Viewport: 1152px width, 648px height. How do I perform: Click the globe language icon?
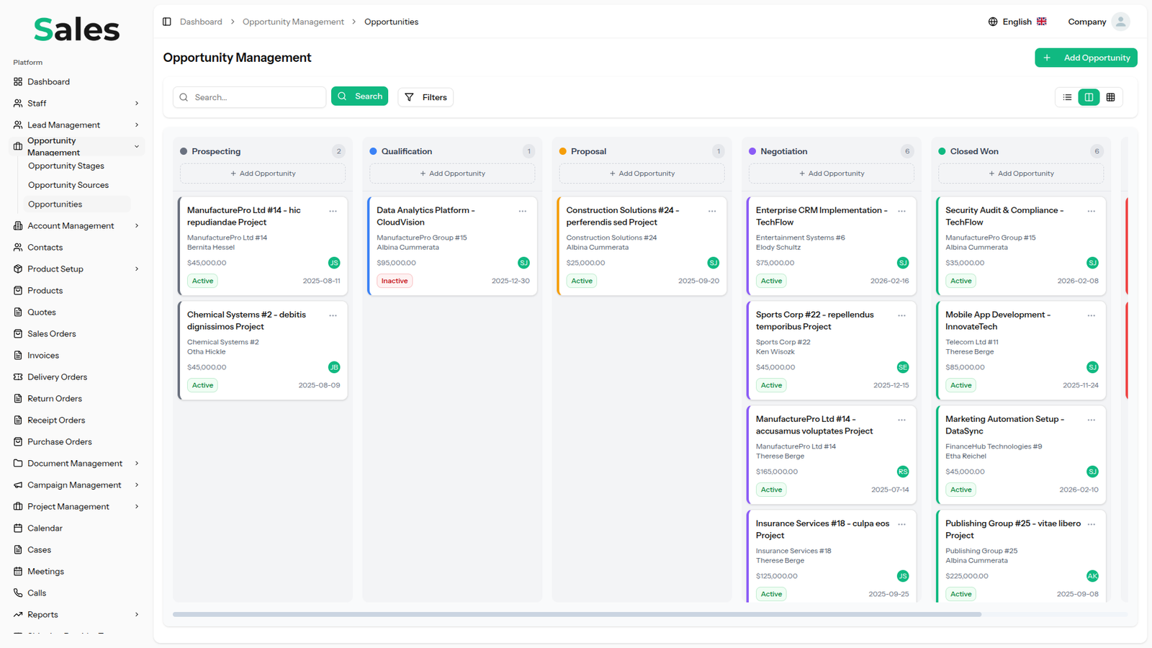[x=993, y=22]
